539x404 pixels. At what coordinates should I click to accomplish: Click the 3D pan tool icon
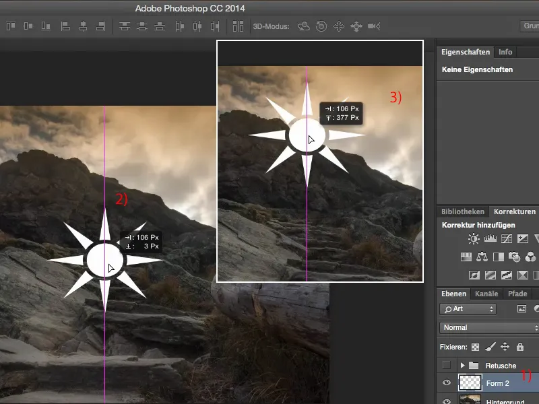tap(339, 26)
